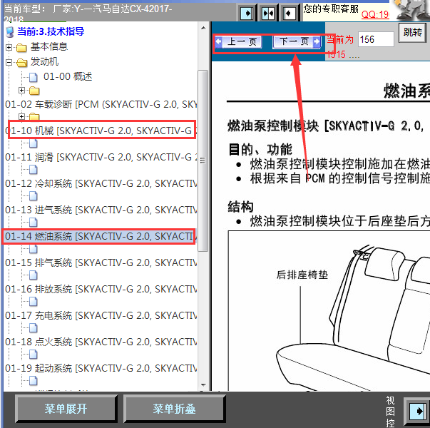Expand the plus node above 01-02 车载诊断
Viewport: 430px width, 428px height.
(21, 91)
